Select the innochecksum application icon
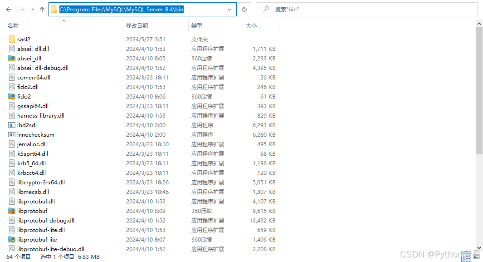 tap(12, 135)
